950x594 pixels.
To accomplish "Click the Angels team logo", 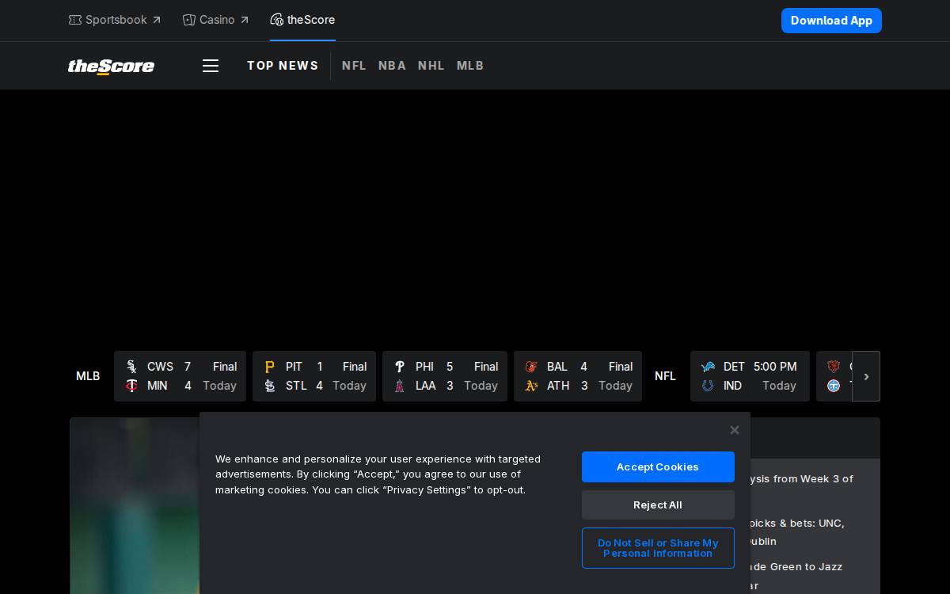I will pos(399,386).
